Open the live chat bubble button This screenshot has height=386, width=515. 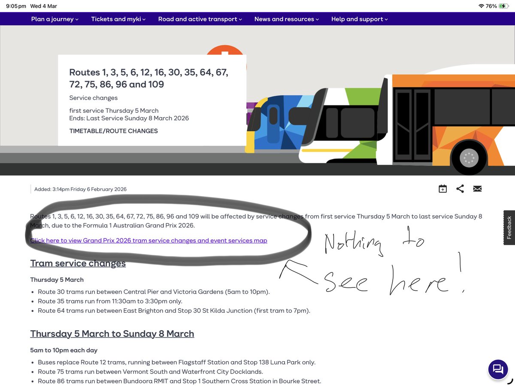(498, 369)
